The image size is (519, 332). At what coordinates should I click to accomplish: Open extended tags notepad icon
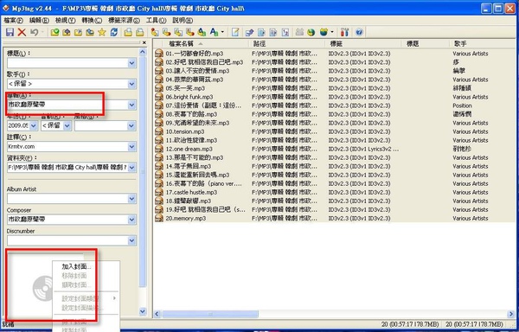tap(235, 32)
